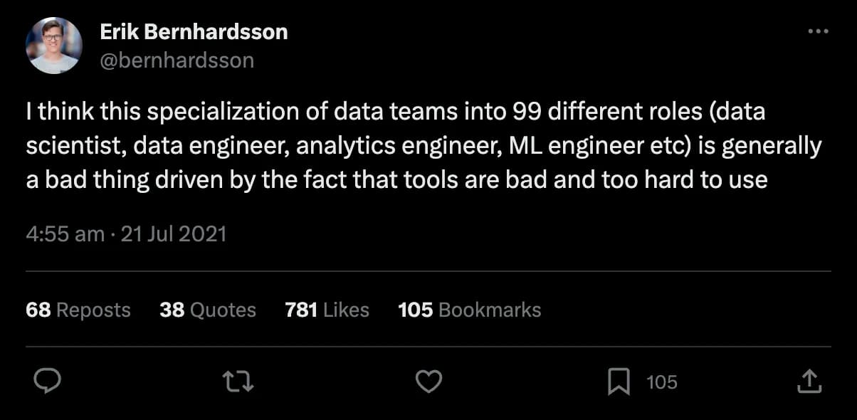The image size is (857, 420).
Task: Click the 21 Jul 2021 date
Action: click(x=174, y=234)
